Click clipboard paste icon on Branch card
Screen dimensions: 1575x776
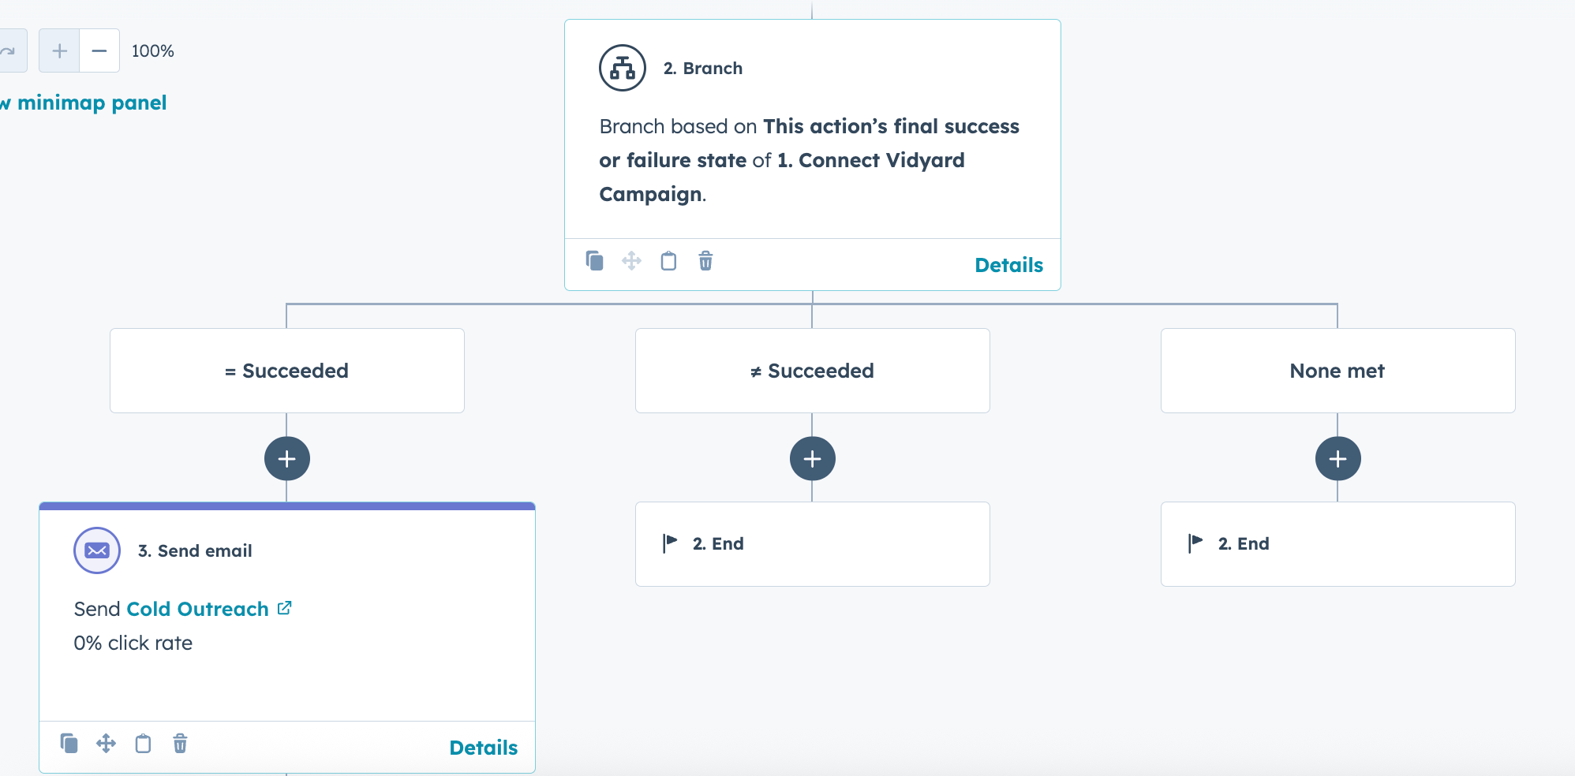tap(668, 261)
